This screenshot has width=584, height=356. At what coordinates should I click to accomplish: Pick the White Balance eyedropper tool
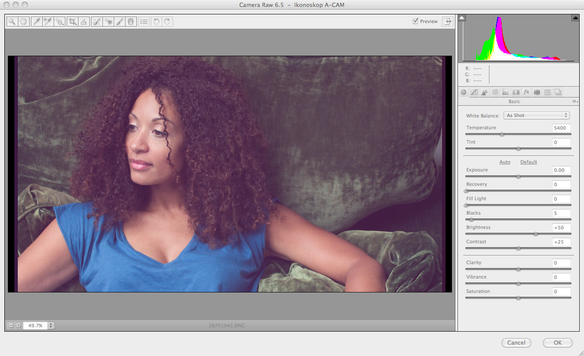coord(37,21)
